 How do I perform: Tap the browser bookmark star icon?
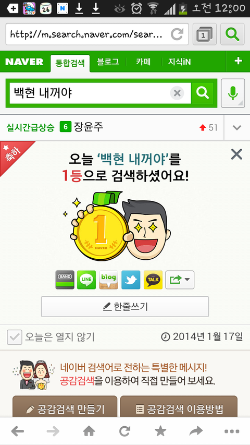160,431
